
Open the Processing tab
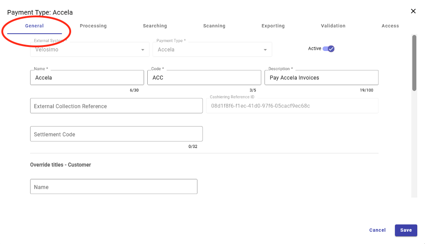pos(93,25)
